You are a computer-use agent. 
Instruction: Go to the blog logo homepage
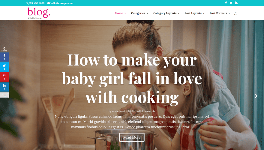coord(39,13)
